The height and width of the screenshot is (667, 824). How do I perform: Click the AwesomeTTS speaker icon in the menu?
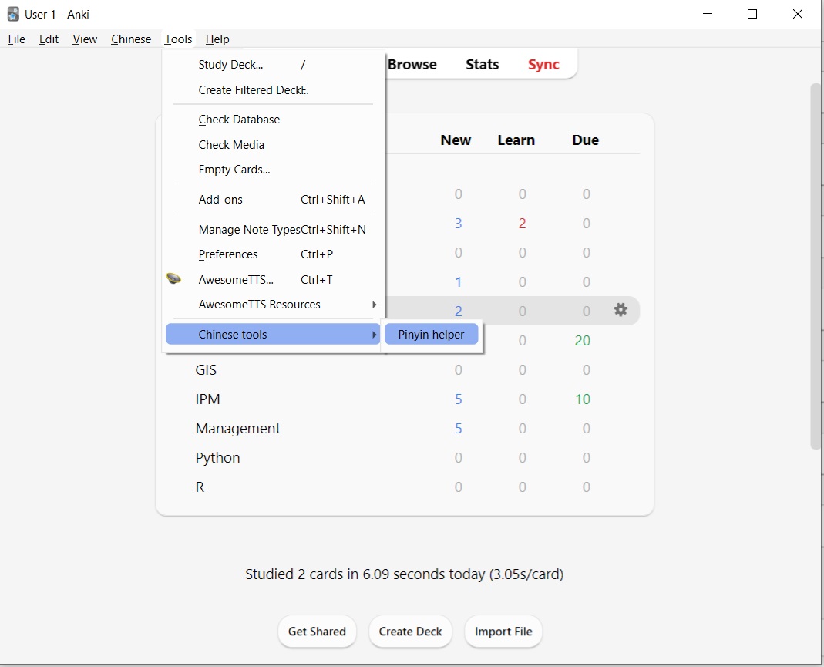(173, 278)
